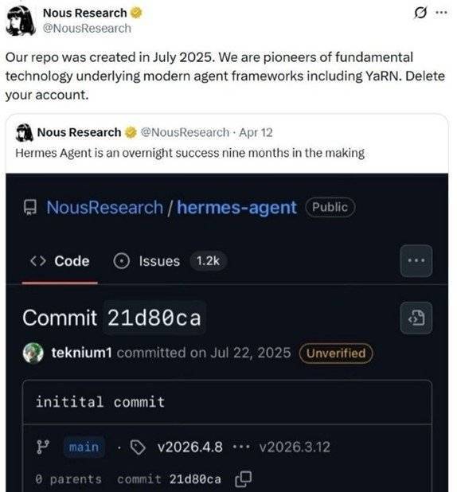Open the hermes-agent repository link
457x492 pixels.
coord(236,208)
